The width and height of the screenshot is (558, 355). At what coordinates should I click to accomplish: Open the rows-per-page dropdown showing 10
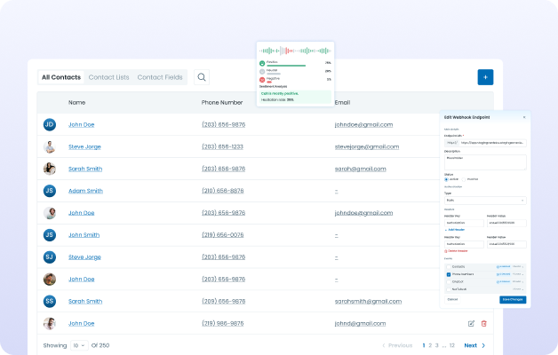coord(79,345)
